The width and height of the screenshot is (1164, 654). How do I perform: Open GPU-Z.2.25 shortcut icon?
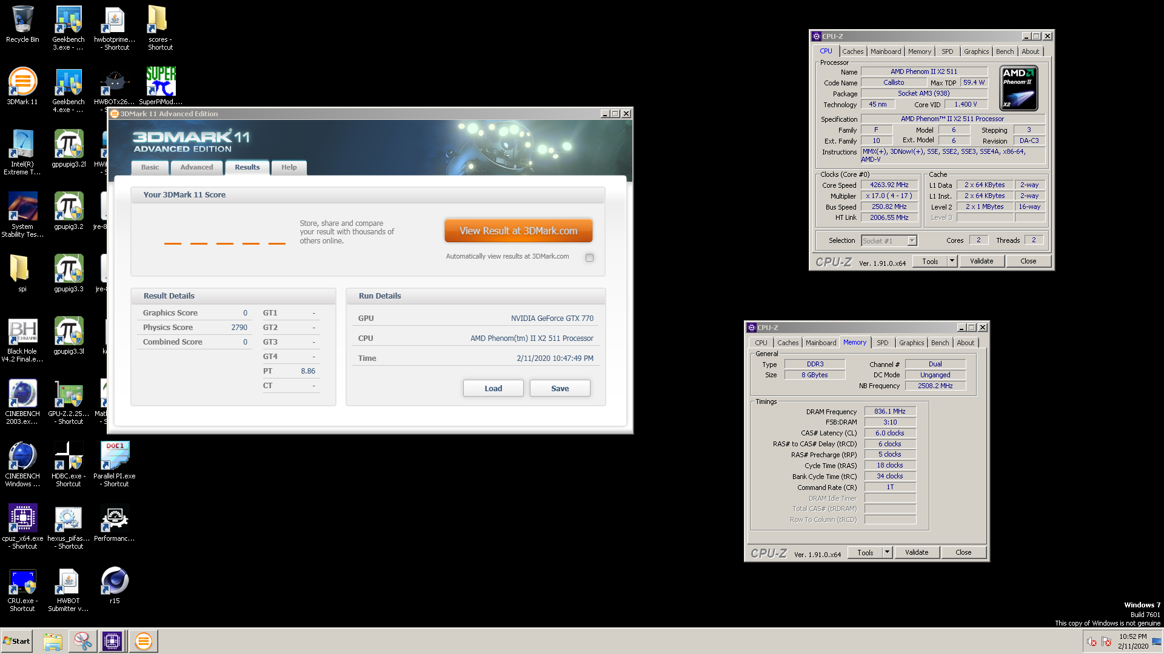(69, 402)
